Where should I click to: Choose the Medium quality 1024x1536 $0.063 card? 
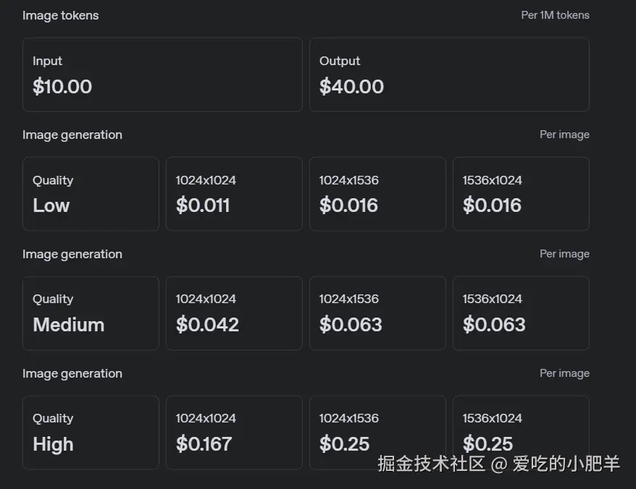coord(377,313)
